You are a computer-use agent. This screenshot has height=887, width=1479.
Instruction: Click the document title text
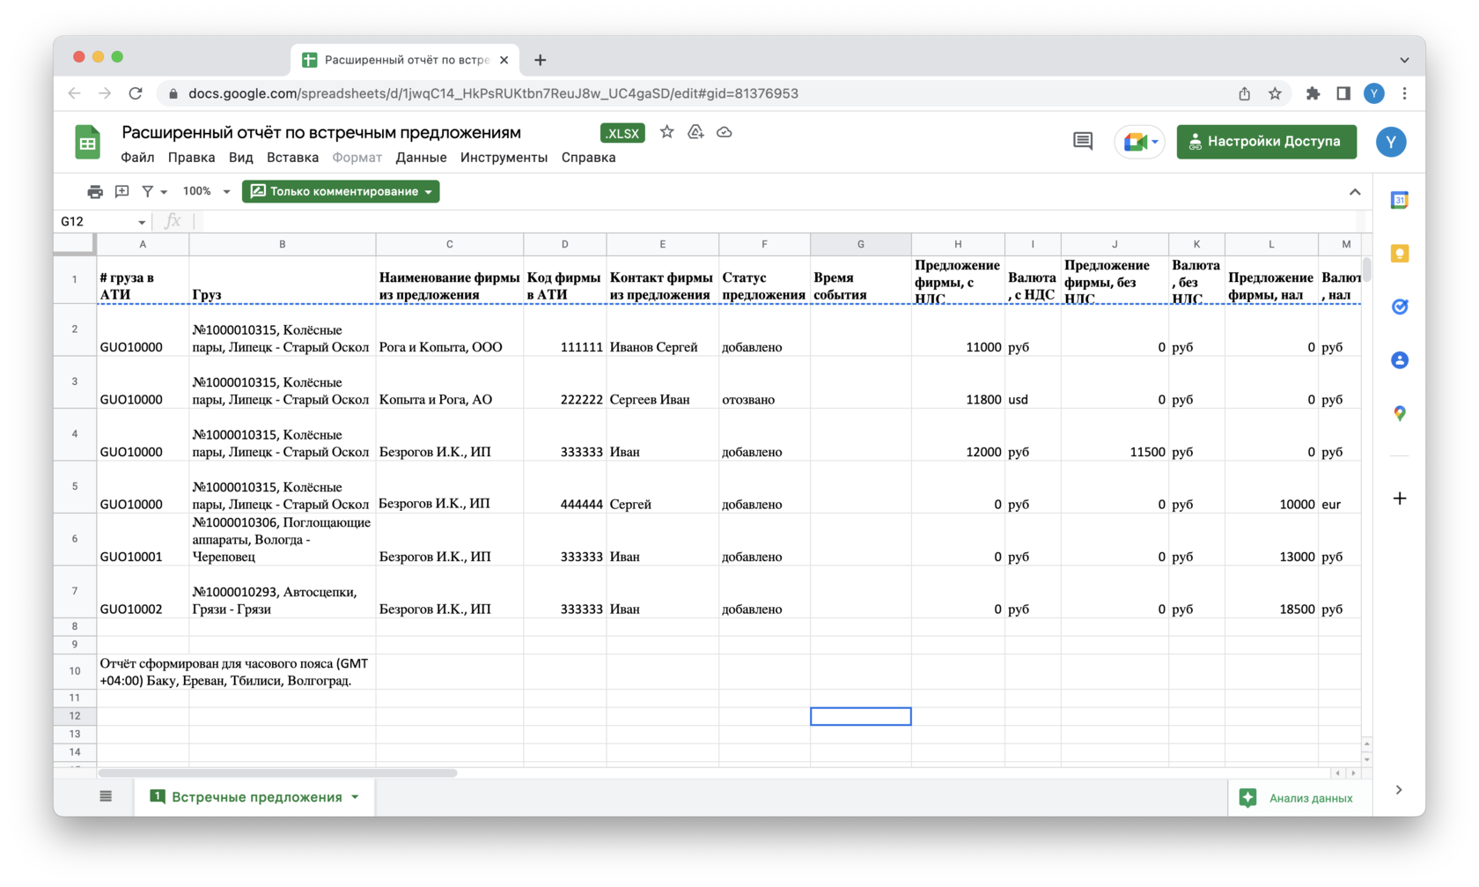tap(321, 132)
